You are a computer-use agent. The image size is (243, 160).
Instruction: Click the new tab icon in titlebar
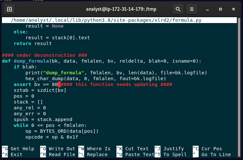coord(9,9)
